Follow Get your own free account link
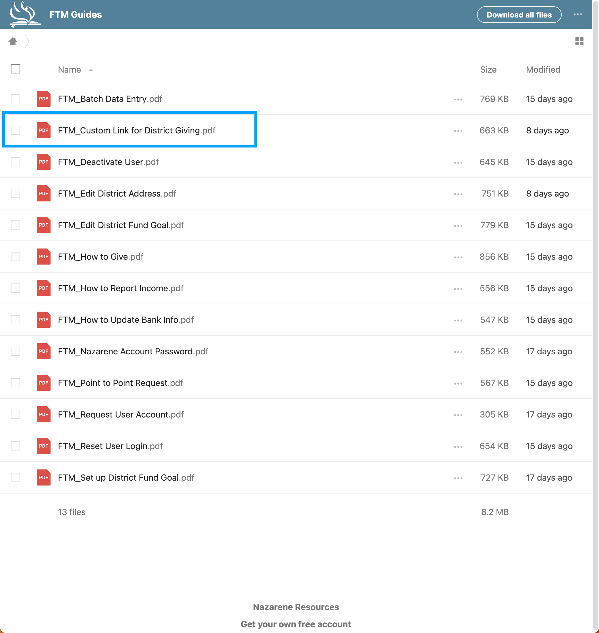This screenshot has width=599, height=633. (x=296, y=624)
